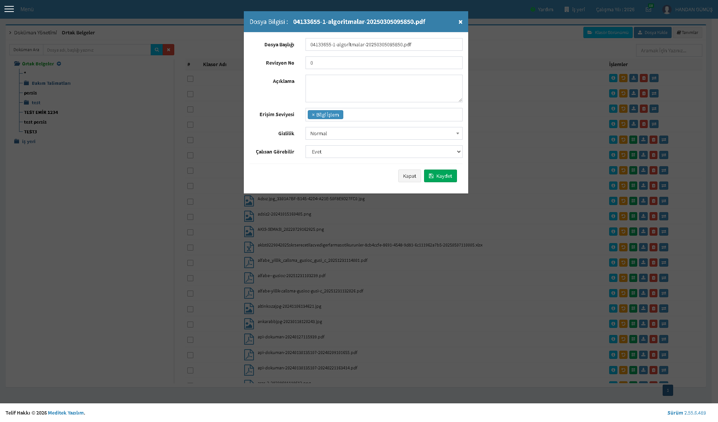Tick checkbox for altinkozajpg-20241106134621.jpg row
This screenshot has width=718, height=422.
click(190, 309)
